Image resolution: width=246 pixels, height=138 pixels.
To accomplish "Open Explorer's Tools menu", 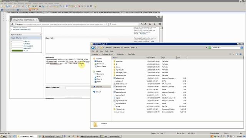I will click(x=106, y=51).
